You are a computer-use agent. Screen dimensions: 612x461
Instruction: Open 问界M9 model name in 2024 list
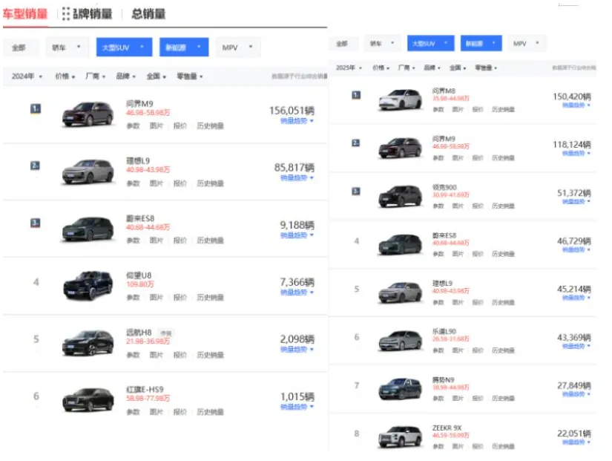[139, 103]
